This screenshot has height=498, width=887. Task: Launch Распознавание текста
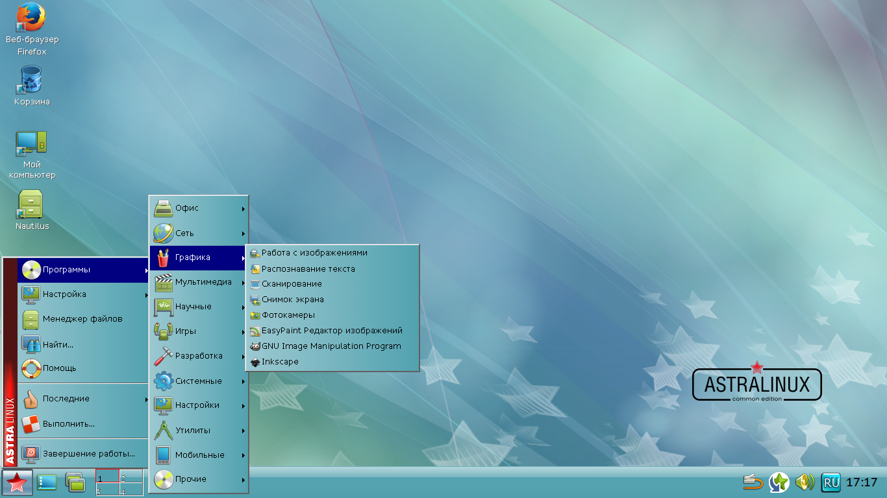[332, 268]
